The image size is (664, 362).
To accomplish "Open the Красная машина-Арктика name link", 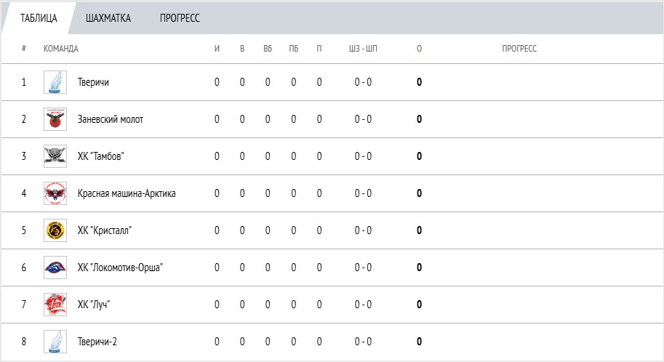I will 127,193.
